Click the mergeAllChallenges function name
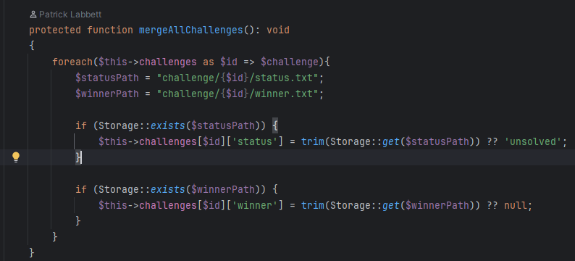This screenshot has width=575, height=261. (x=191, y=30)
